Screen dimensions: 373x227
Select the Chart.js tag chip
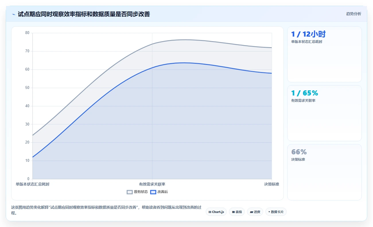tap(216, 212)
